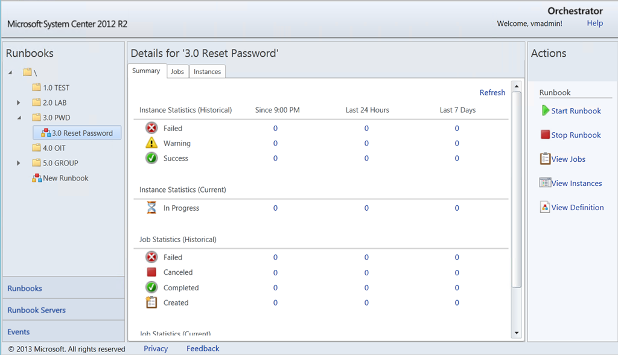Open the Runbook Servers navigation section
This screenshot has width=618, height=355.
pyautogui.click(x=36, y=310)
